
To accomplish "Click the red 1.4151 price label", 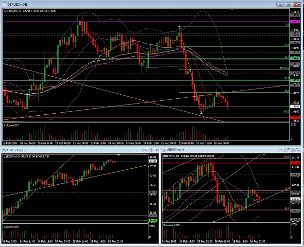I will 295,117.
